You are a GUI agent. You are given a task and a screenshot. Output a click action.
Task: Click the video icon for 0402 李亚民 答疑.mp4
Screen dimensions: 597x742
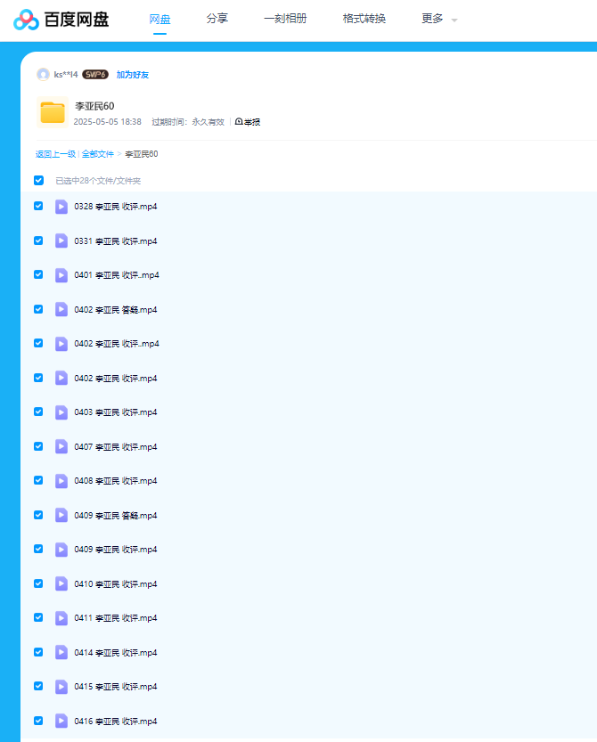point(61,309)
